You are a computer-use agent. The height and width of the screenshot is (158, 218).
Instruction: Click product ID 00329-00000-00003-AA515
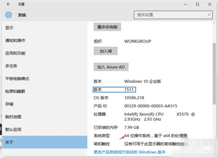[151, 106]
